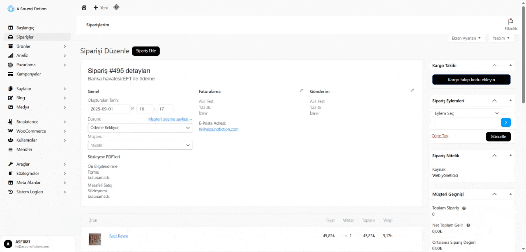Click the blue arrow to run order action
This screenshot has width=526, height=252.
(505, 122)
